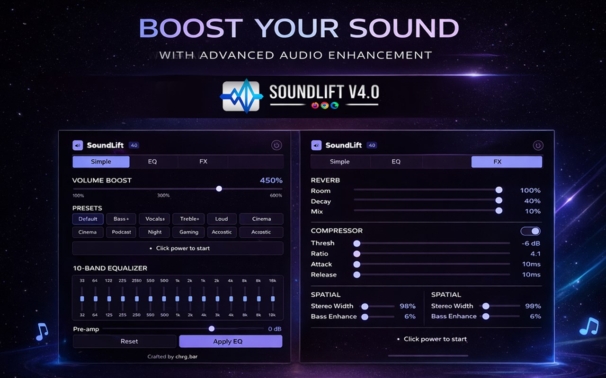The width and height of the screenshot is (606, 378).
Task: Adjust the Reverb Decay slider
Action: pyautogui.click(x=428, y=200)
